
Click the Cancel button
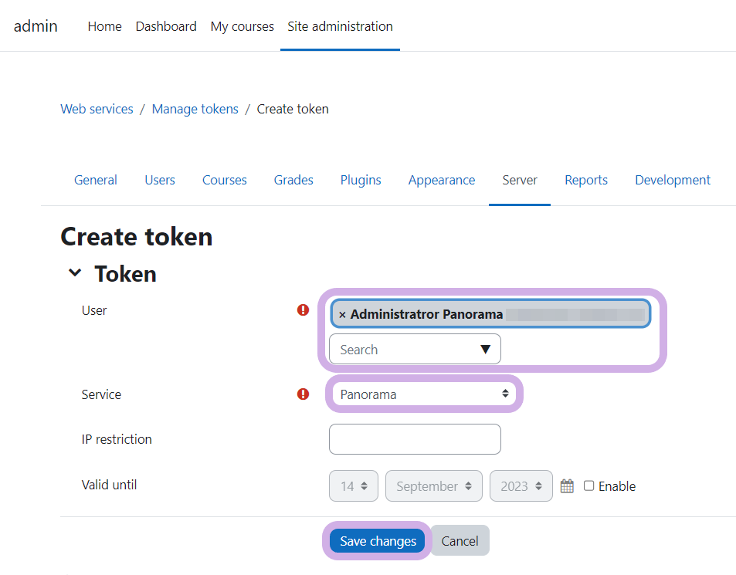coord(460,541)
